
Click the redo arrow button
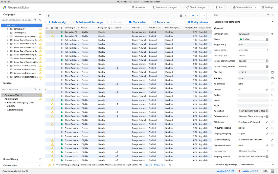[204, 16]
